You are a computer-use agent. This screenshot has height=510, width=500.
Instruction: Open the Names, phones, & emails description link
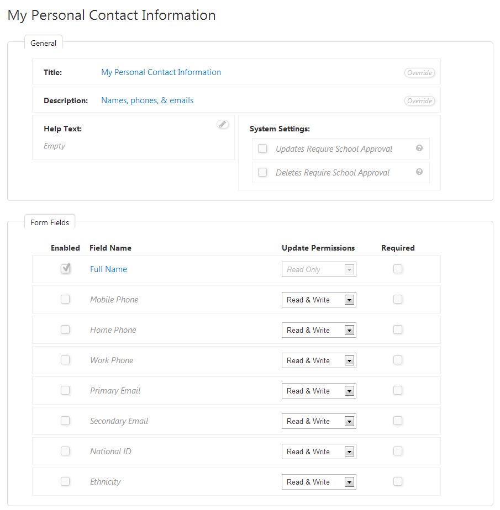(147, 100)
